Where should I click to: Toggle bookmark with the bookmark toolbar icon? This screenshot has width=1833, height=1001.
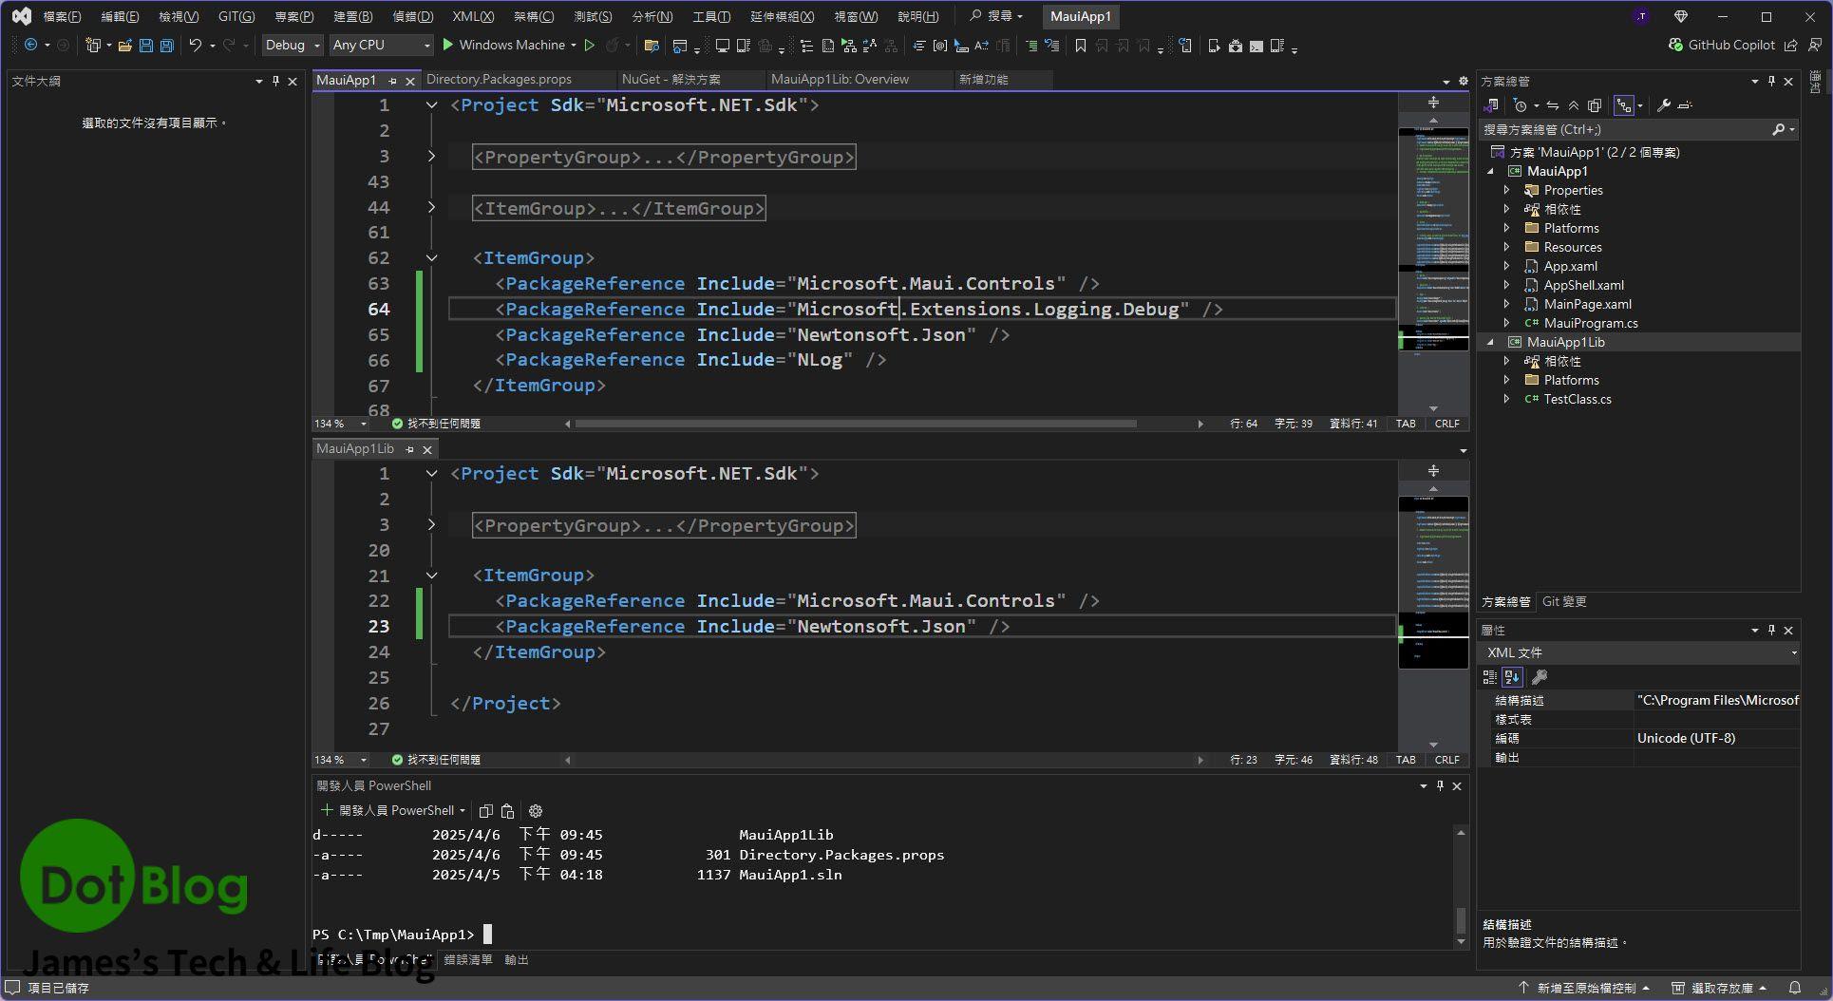[1080, 46]
